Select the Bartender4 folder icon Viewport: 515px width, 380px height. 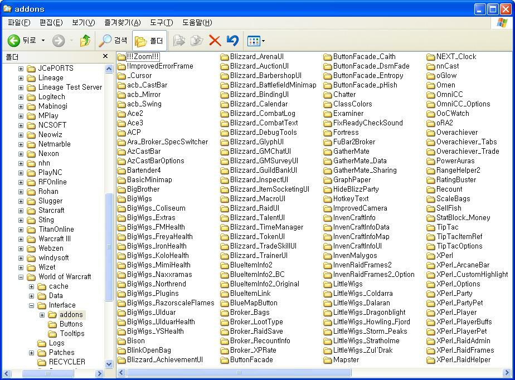[x=122, y=170]
